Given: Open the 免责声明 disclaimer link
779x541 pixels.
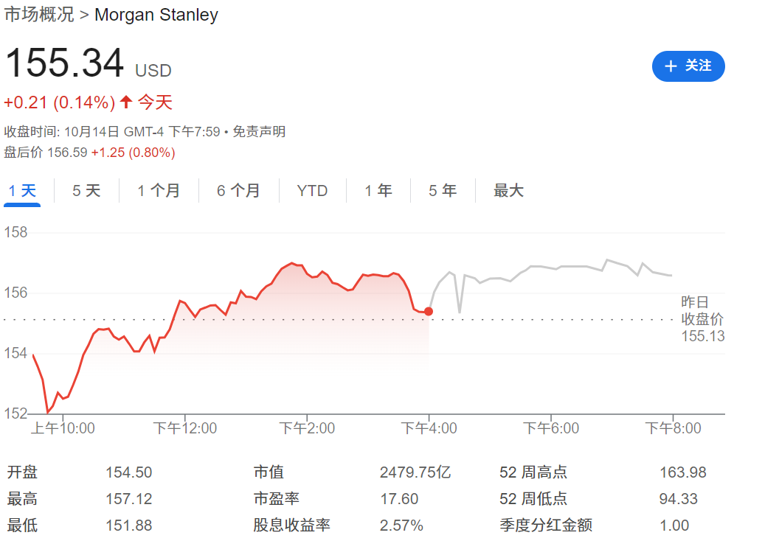Looking at the screenshot, I should pyautogui.click(x=259, y=132).
